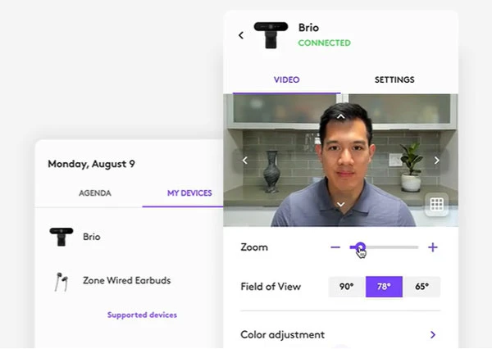This screenshot has width=492, height=349.
Task: Select the 90° field of view
Action: (346, 287)
